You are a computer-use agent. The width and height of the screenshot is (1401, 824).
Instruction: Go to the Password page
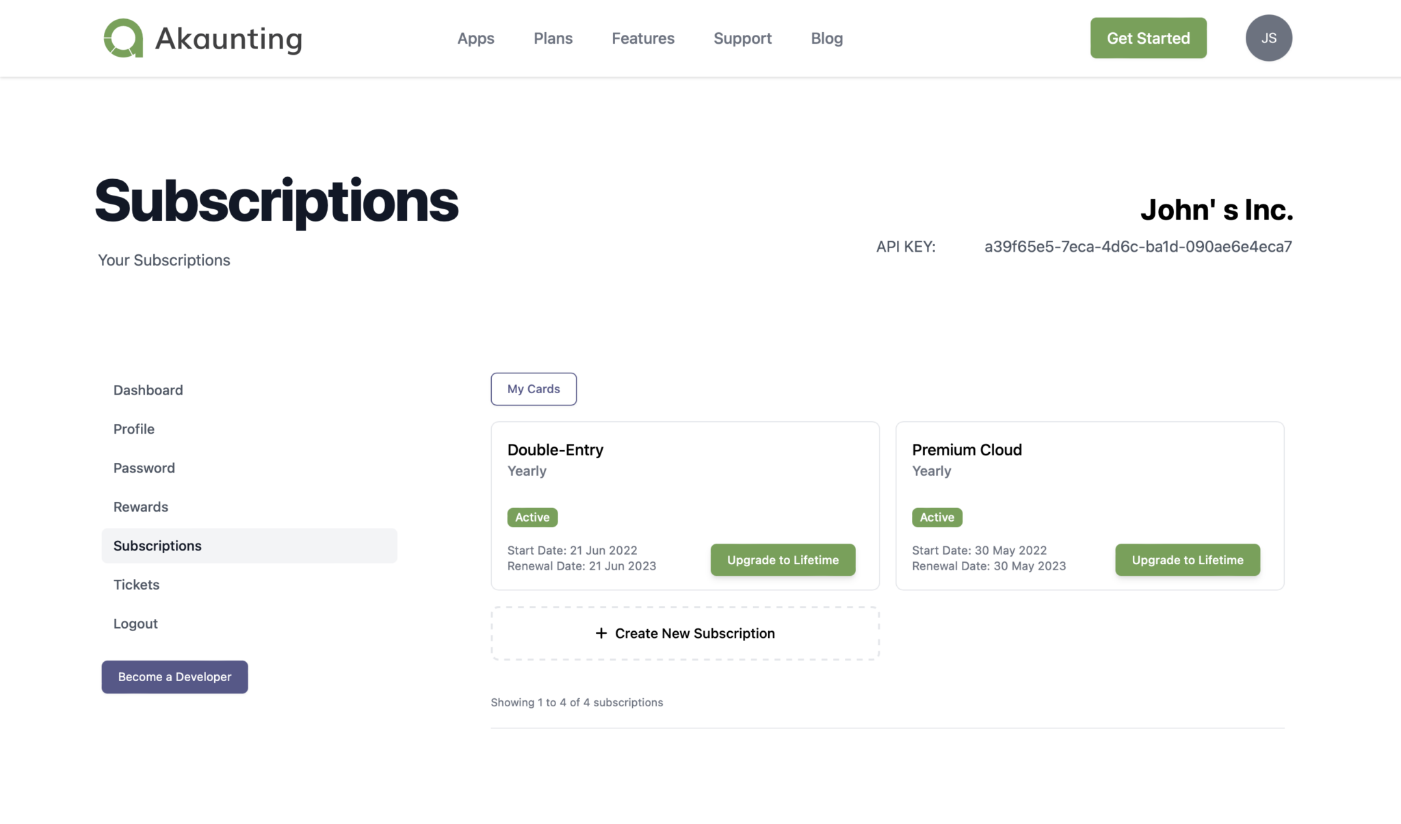coord(144,468)
